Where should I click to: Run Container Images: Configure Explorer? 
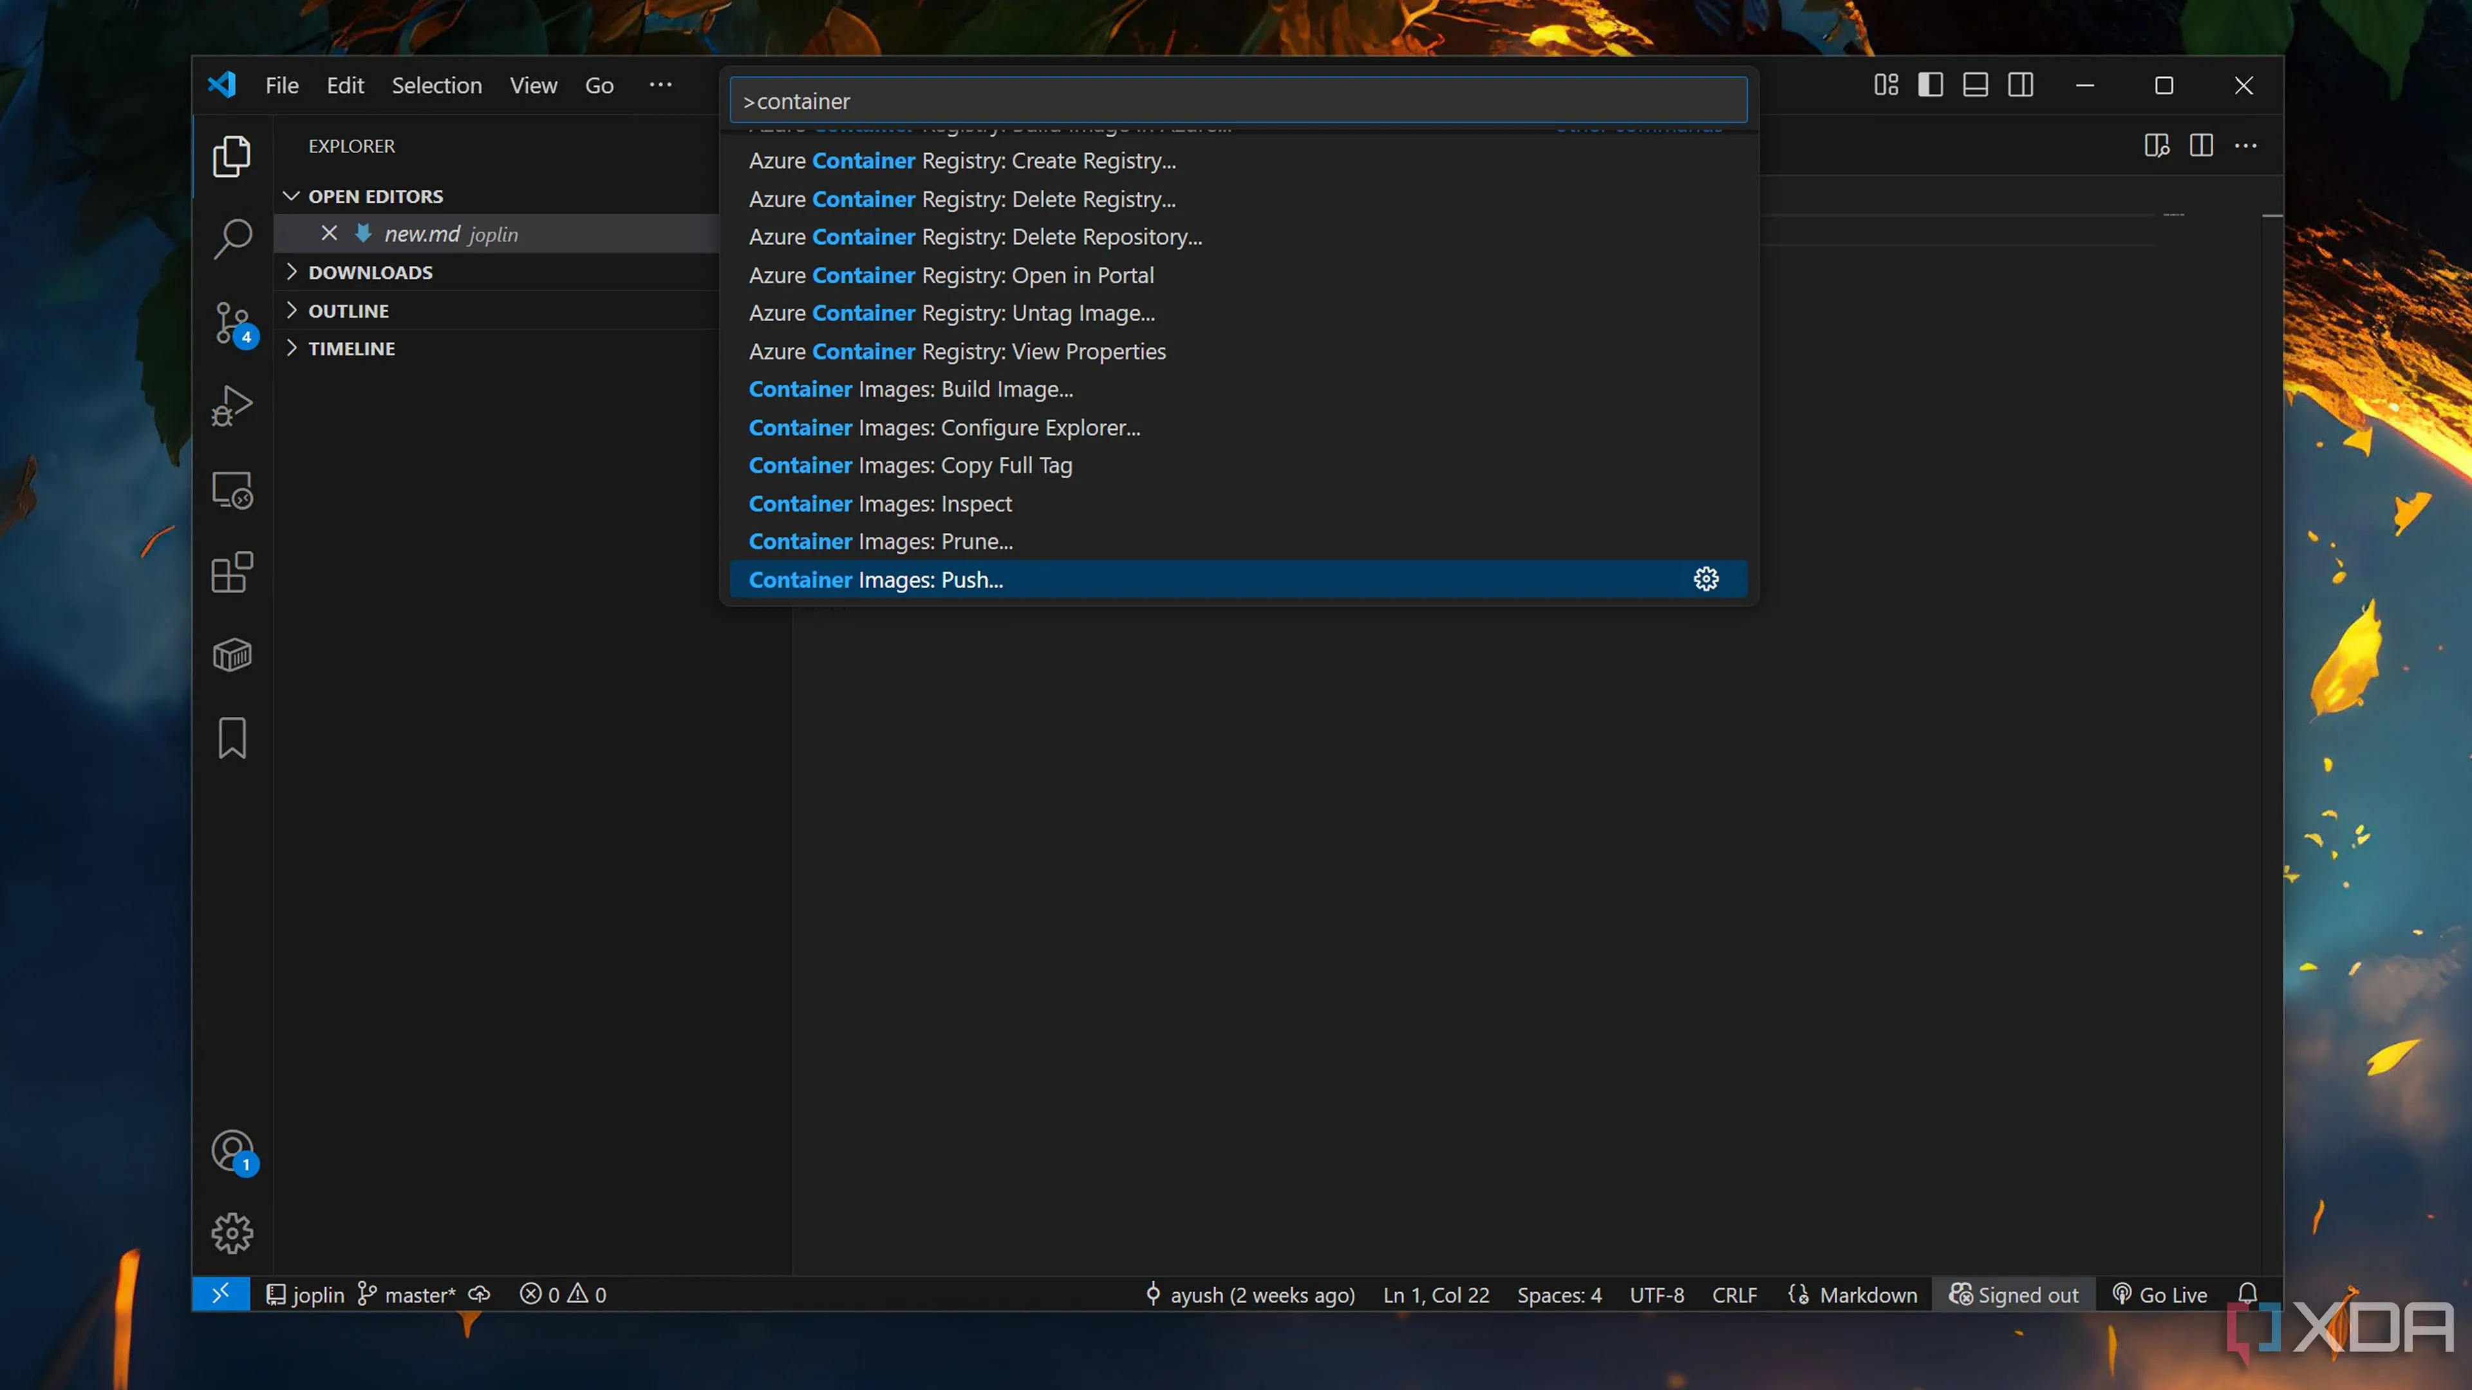tap(1238, 427)
